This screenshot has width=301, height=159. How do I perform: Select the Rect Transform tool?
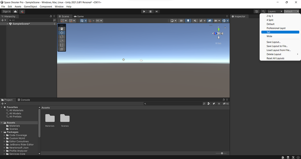[x=62, y=45]
